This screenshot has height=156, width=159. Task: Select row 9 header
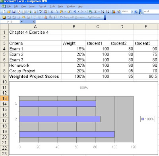pyautogui.click(x=4, y=76)
